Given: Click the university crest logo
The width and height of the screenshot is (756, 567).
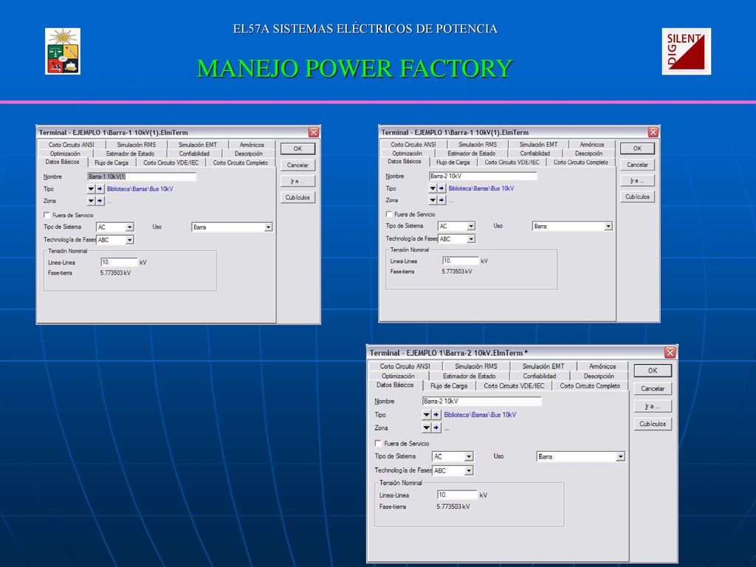Looking at the screenshot, I should tap(63, 51).
